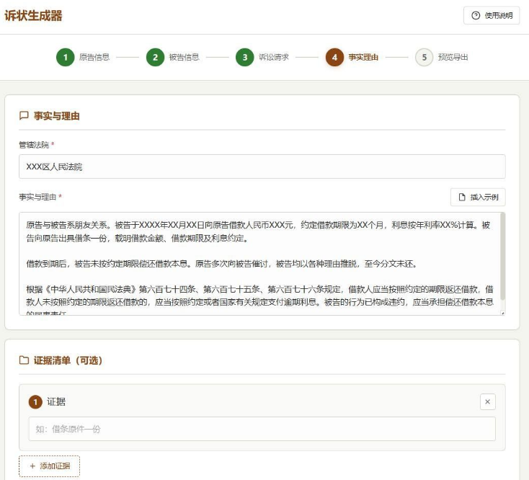Click the 管辖法院 input field
529x480 pixels.
click(262, 166)
